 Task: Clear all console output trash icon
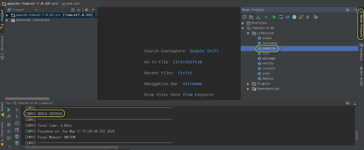[17, 143]
